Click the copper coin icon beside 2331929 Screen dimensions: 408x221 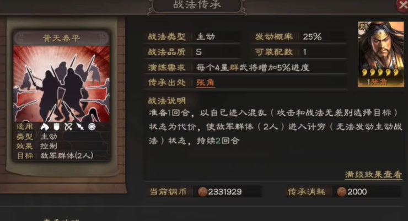[x=202, y=192]
